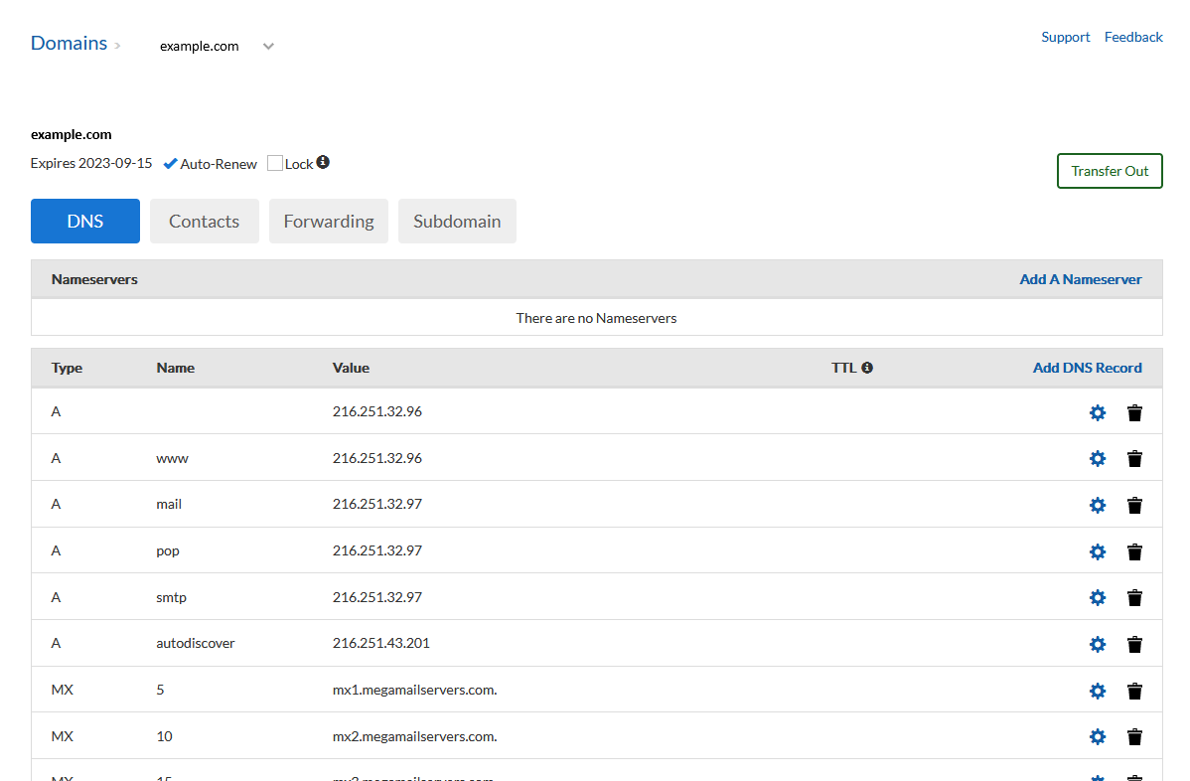
Task: Open the Forwarding tab
Action: [328, 221]
